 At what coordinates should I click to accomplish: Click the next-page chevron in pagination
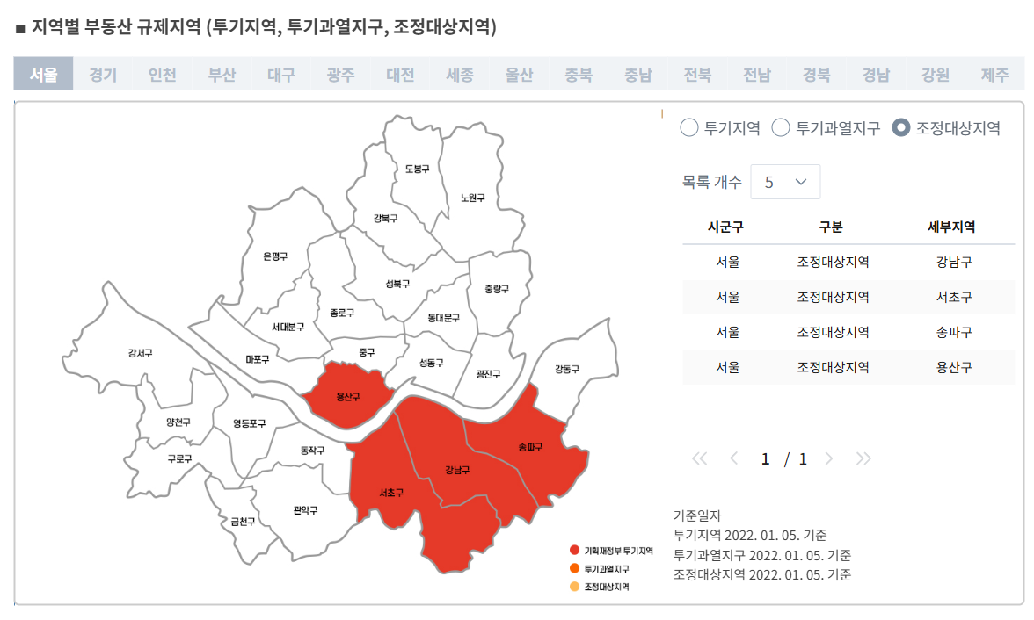click(x=830, y=458)
